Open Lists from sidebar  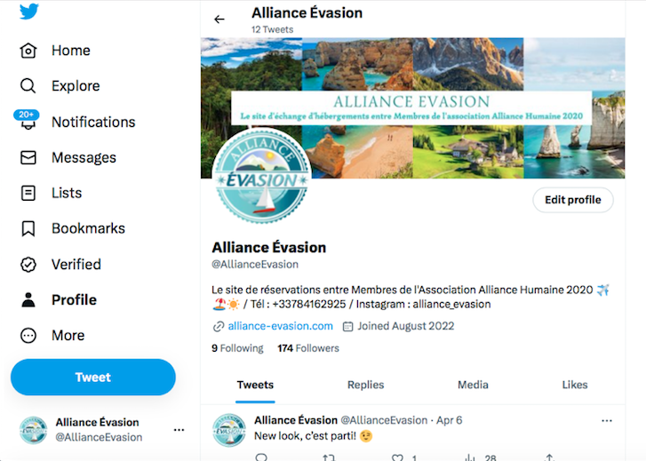tap(66, 193)
